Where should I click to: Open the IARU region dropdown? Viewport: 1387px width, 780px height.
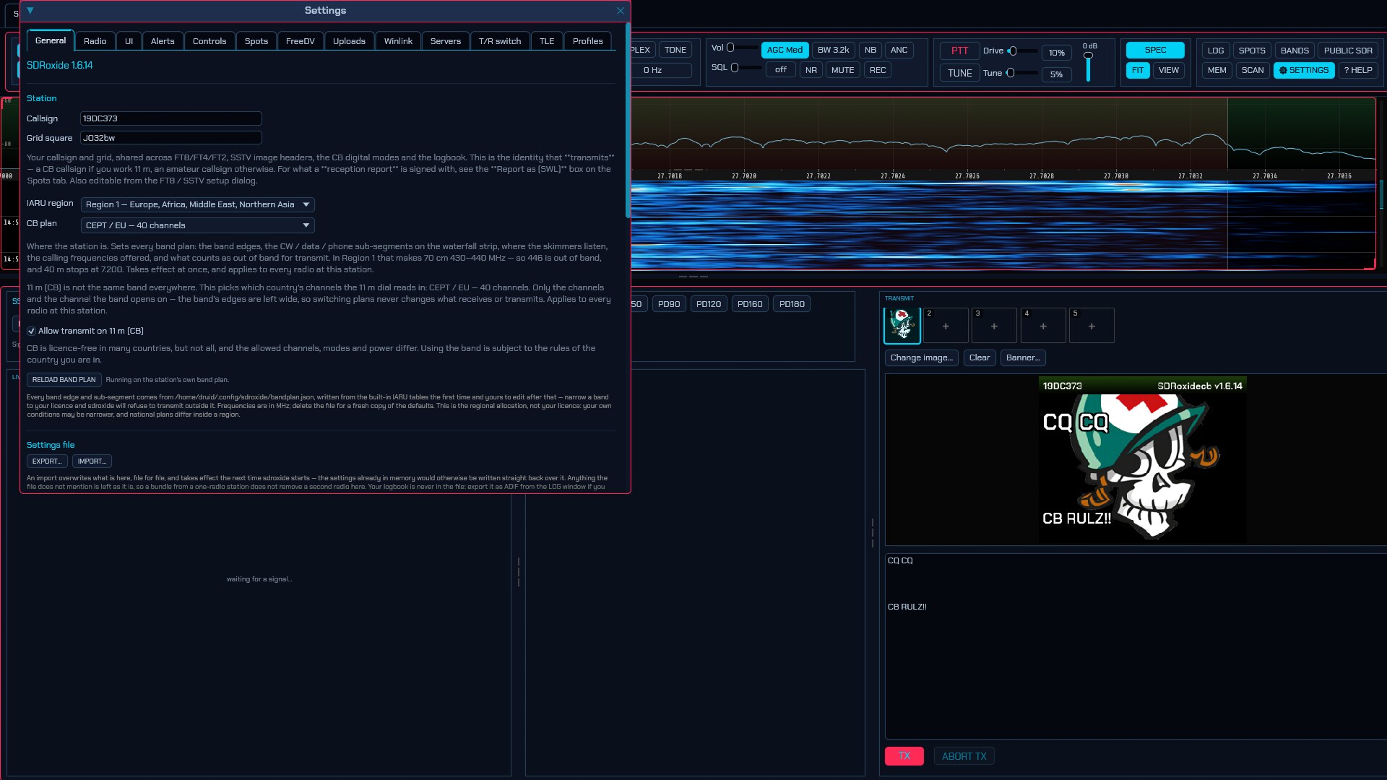[x=197, y=204]
